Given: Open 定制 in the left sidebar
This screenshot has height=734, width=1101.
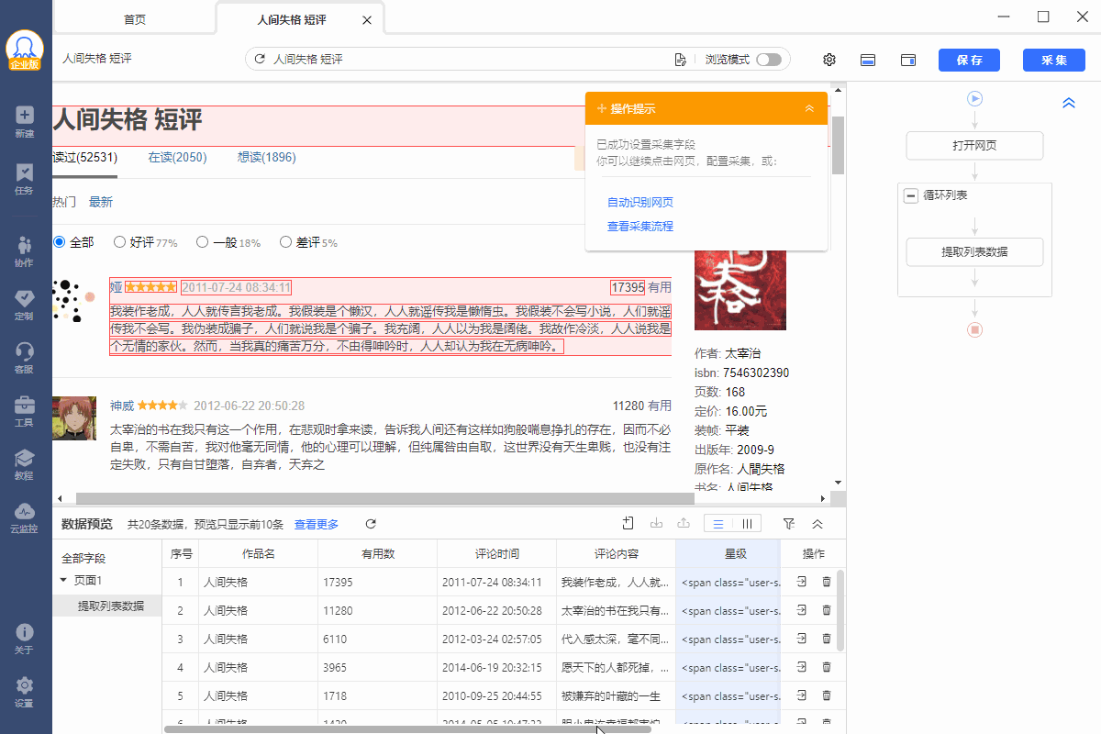Looking at the screenshot, I should pos(25,305).
